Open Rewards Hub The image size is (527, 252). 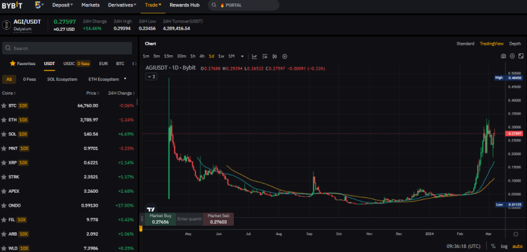184,5
